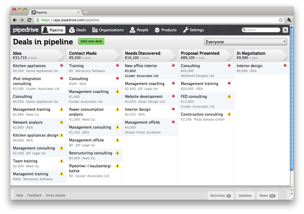
Task: Click the browser back arrow
Action: (x=15, y=20)
